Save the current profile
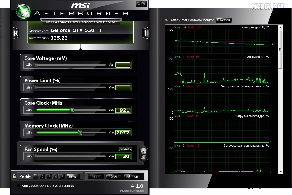 click(73, 176)
